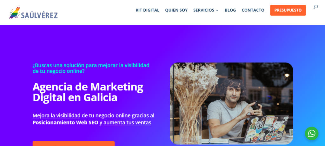Click the search magnifier icon
The width and height of the screenshot is (325, 146).
315,7
